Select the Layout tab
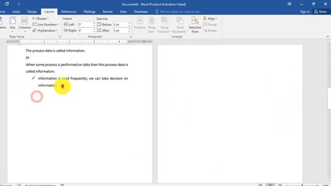The image size is (331, 186). [49, 11]
